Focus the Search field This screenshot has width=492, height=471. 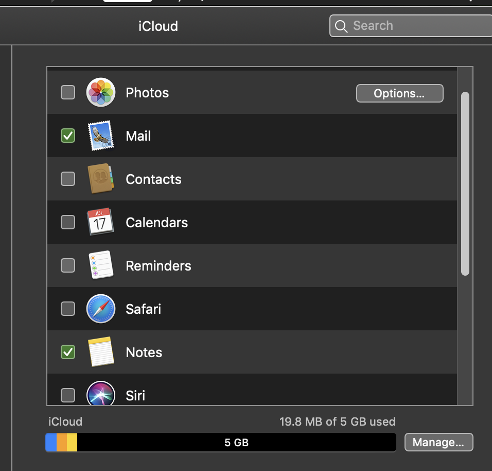(x=411, y=26)
